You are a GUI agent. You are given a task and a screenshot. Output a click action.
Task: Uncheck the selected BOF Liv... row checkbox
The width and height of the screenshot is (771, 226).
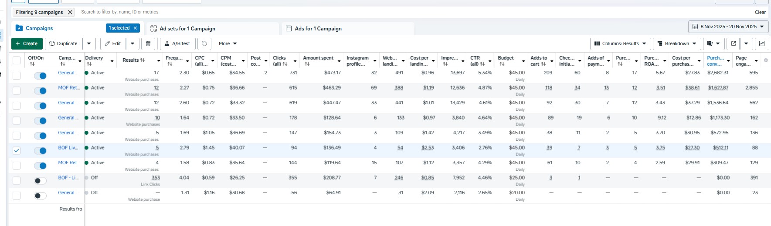point(17,150)
